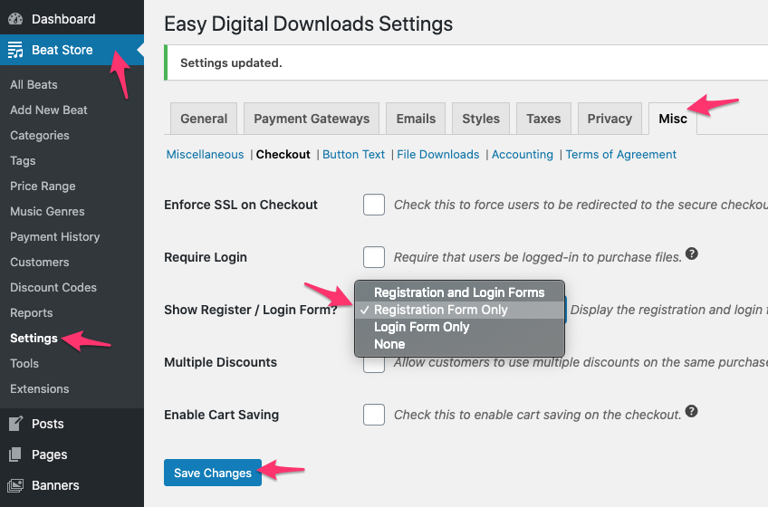Click Settings in Beat Store submenu
This screenshot has height=507, width=768.
coord(34,339)
